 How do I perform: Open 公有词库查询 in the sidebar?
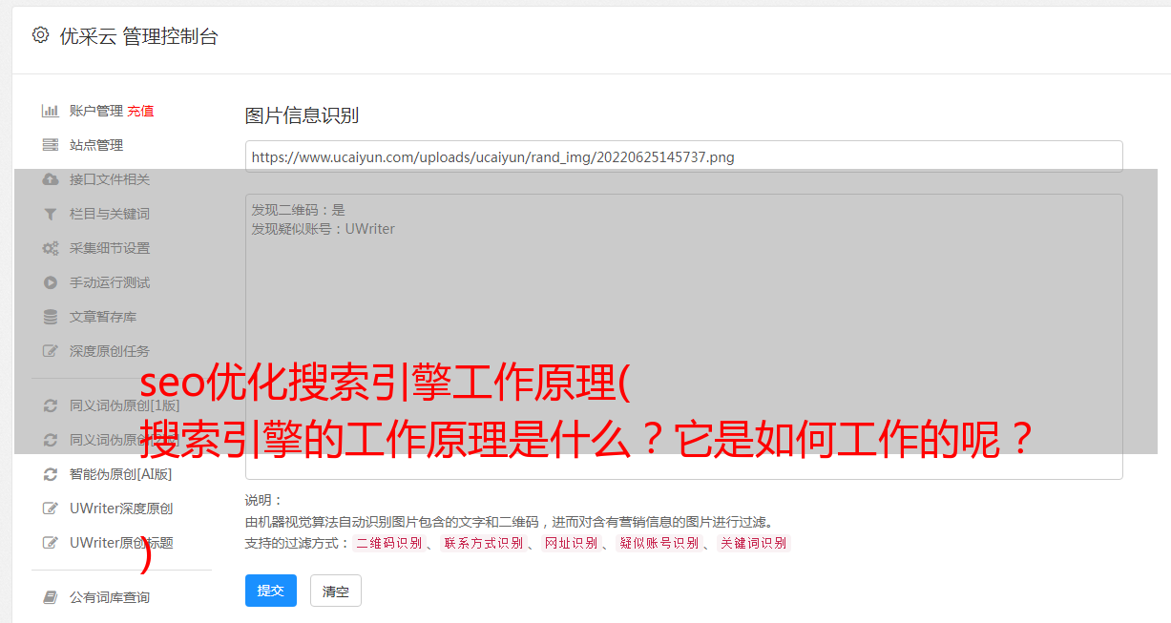click(x=110, y=597)
